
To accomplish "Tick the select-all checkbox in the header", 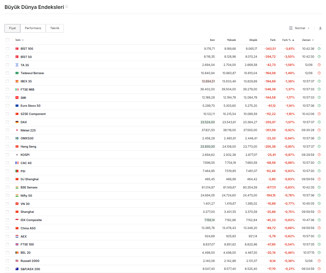I will 8,40.
